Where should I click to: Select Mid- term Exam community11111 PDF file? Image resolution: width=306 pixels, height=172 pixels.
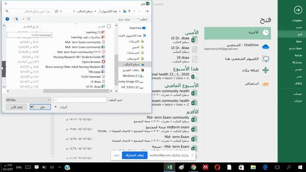tap(81, 52)
